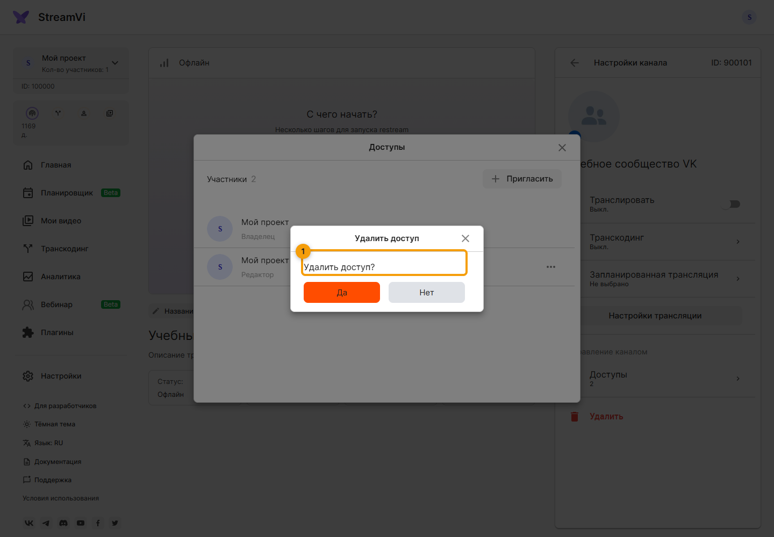Click the StreamVi butterfly logo
The image size is (774, 537).
click(21, 17)
